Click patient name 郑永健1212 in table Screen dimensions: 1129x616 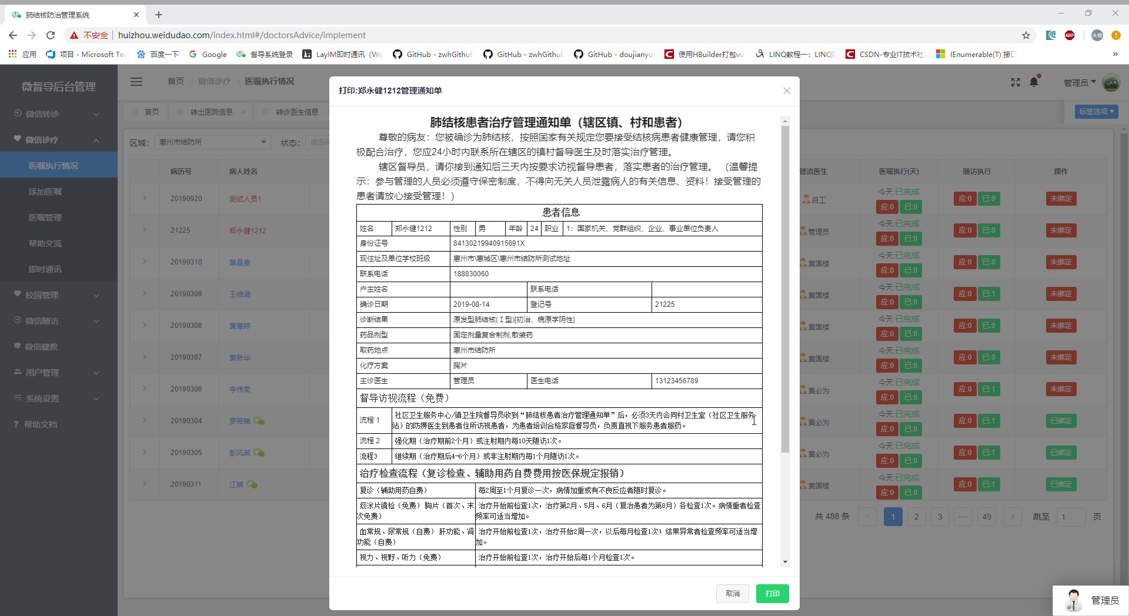click(x=248, y=231)
